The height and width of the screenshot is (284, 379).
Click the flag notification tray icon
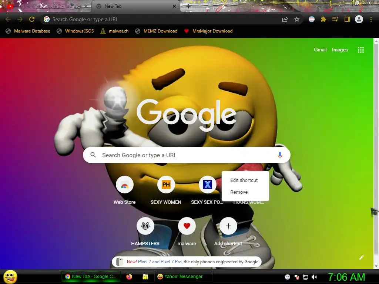(296, 277)
